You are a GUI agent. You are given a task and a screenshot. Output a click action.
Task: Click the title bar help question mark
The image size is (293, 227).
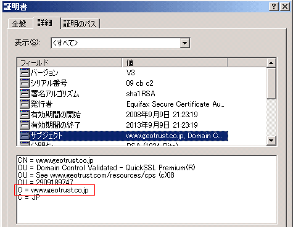pos(274,7)
